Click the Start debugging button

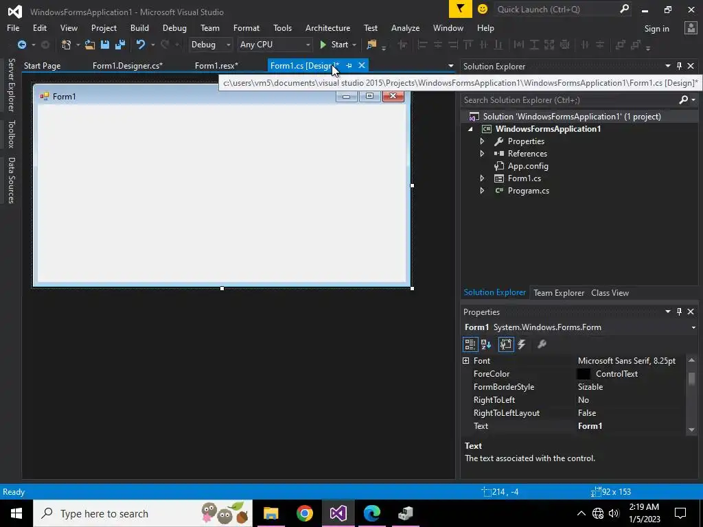click(x=334, y=45)
